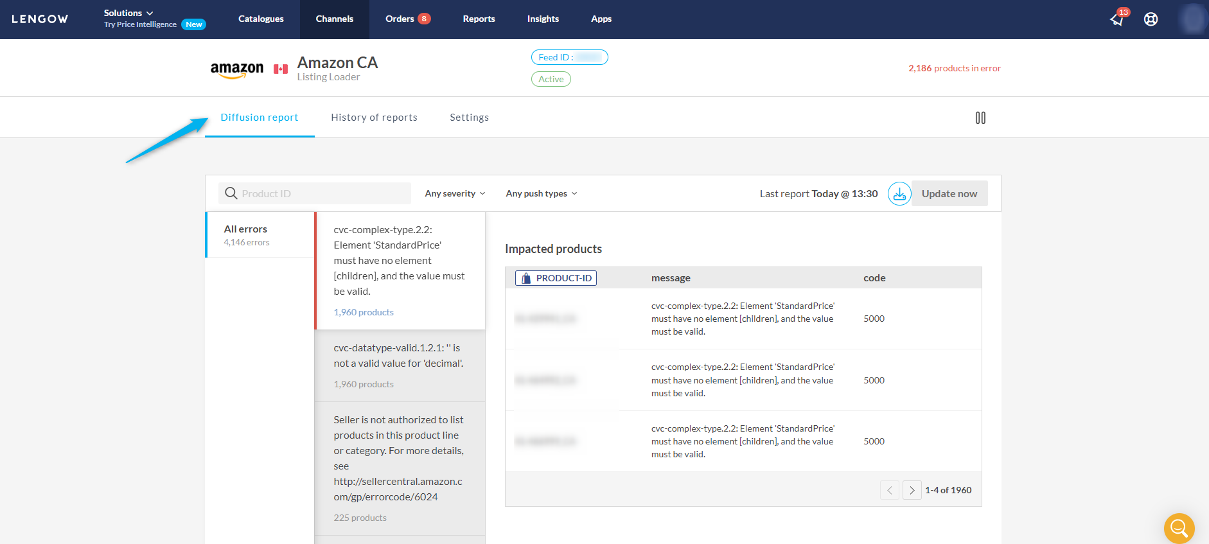Open the help lifebuoy icon
The width and height of the screenshot is (1209, 544).
(x=1151, y=19)
